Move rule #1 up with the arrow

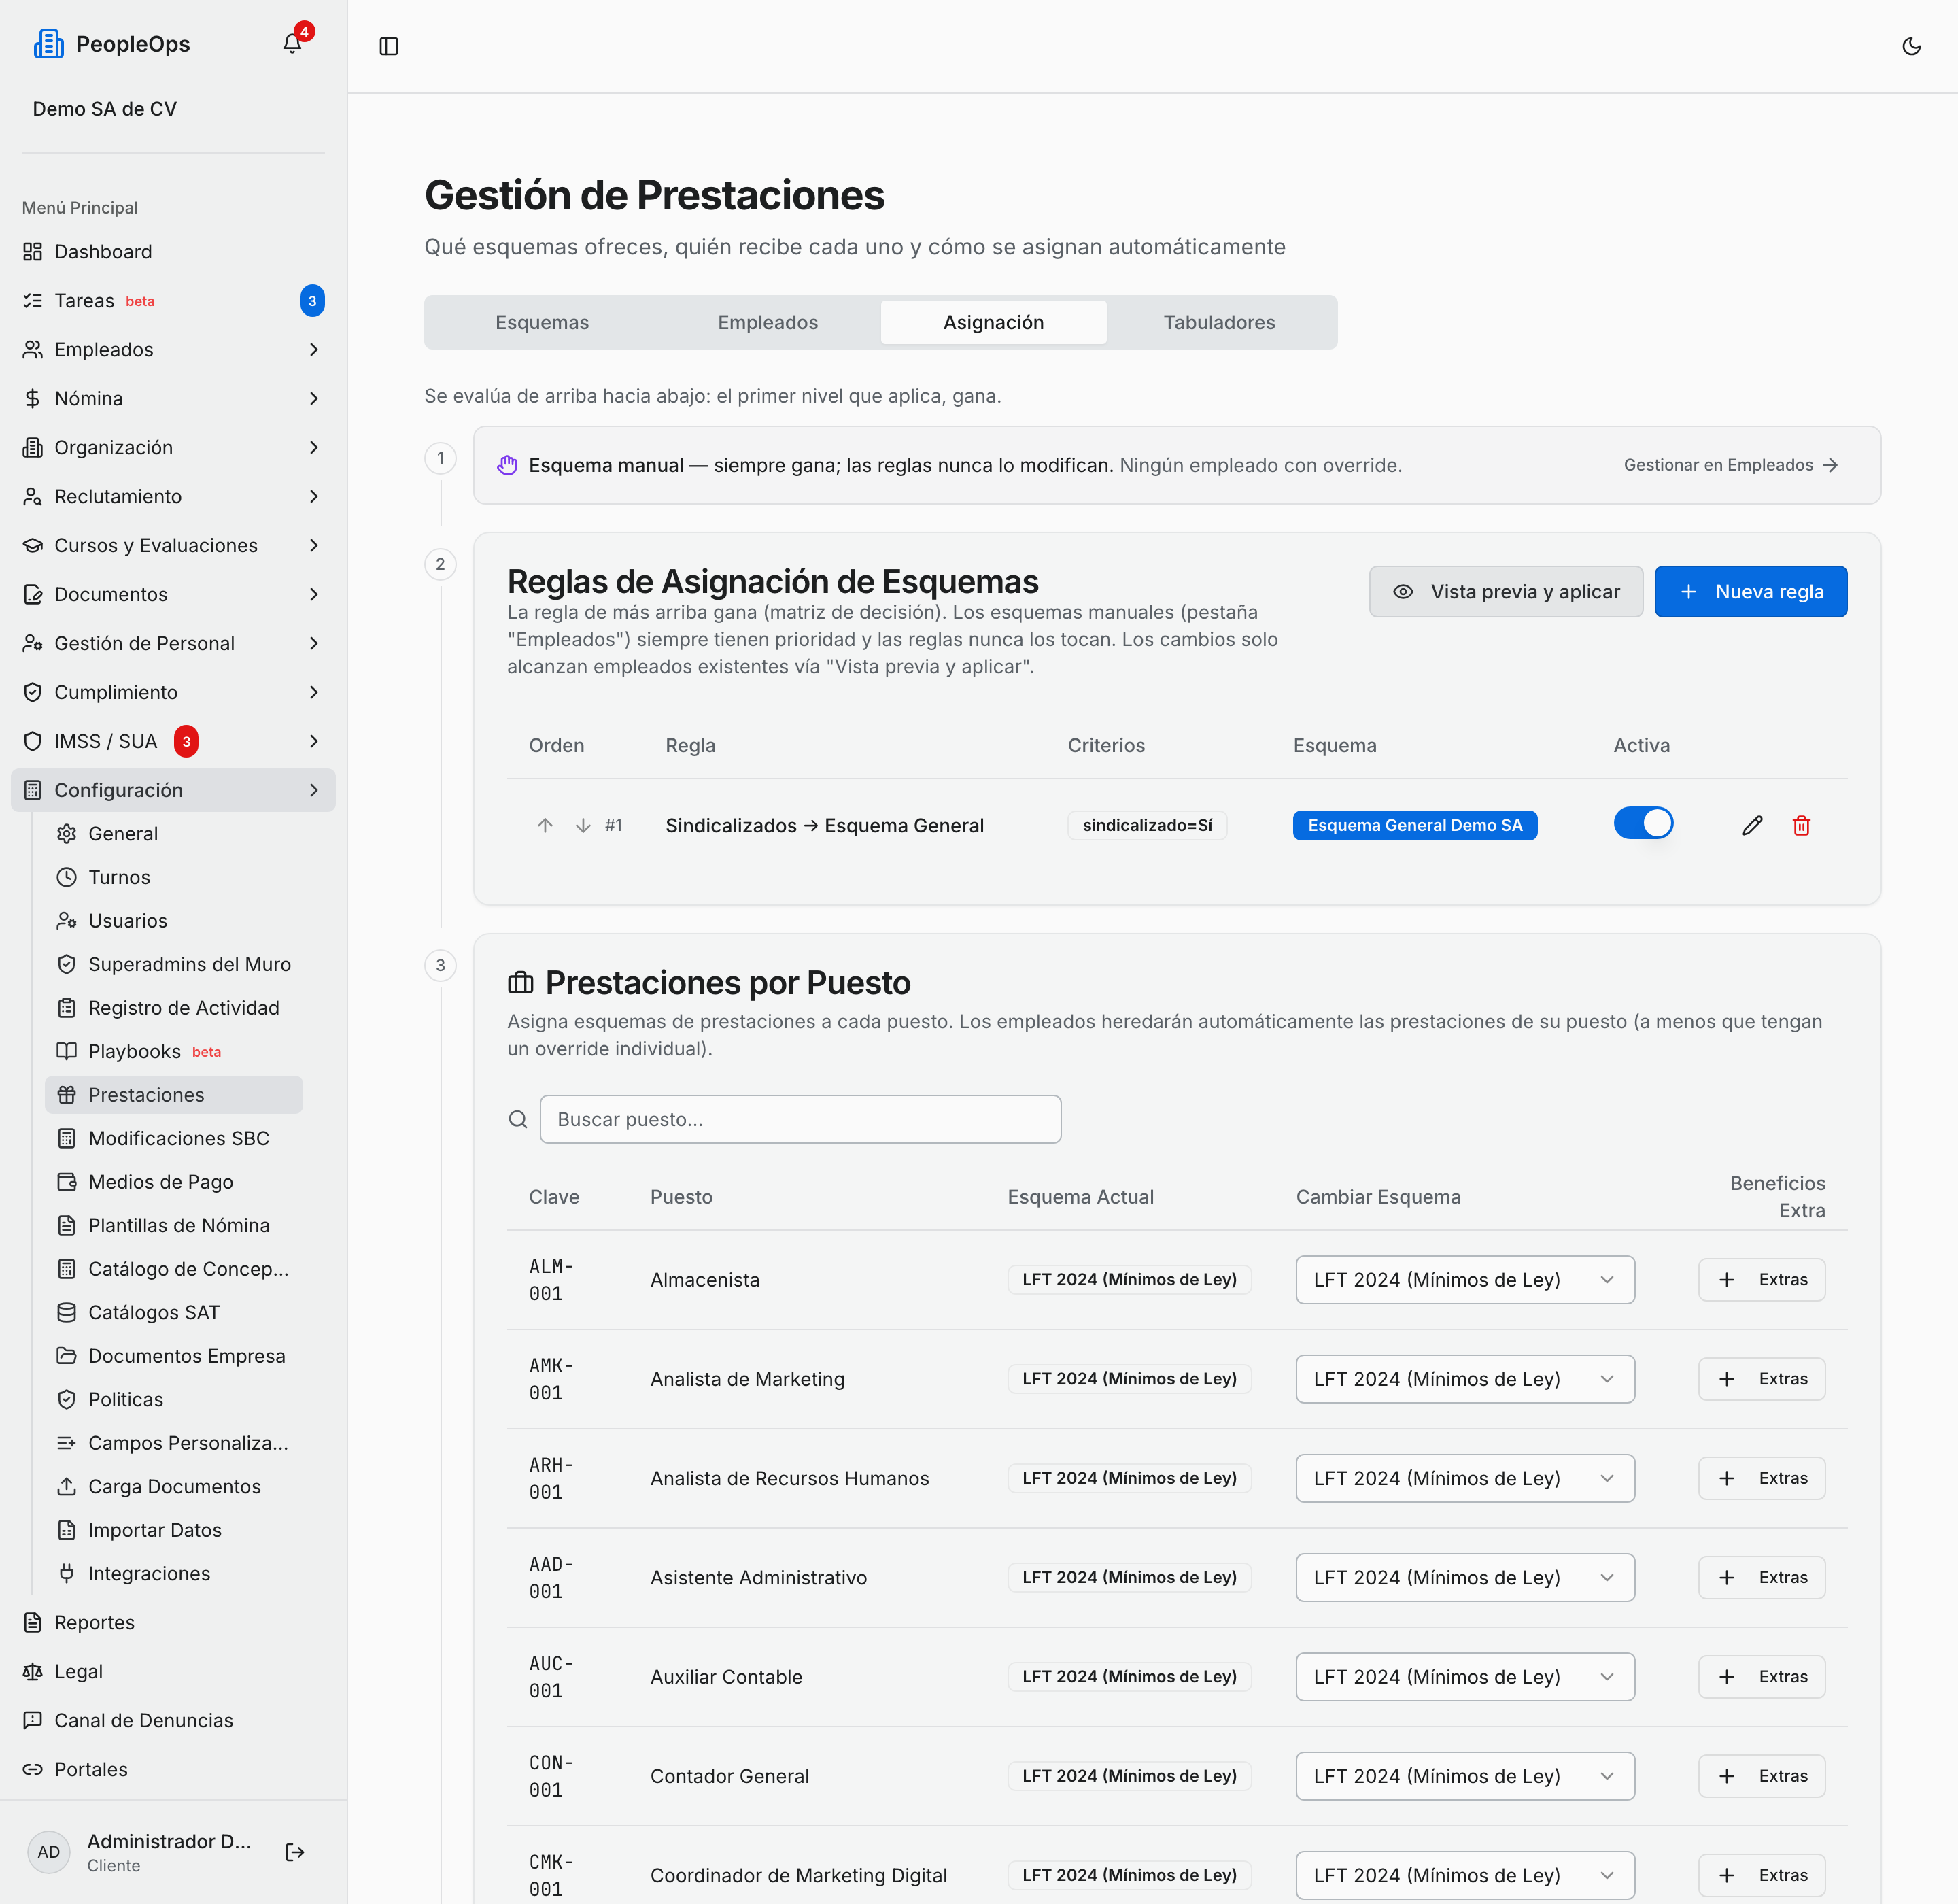coord(545,825)
